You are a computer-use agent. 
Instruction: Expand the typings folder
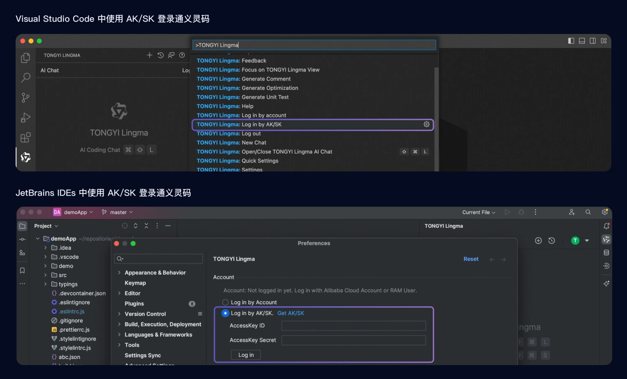pos(46,284)
